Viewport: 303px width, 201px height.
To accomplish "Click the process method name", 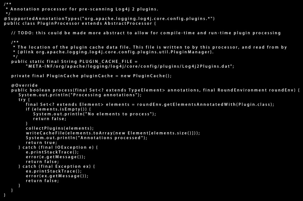I will [62, 90].
